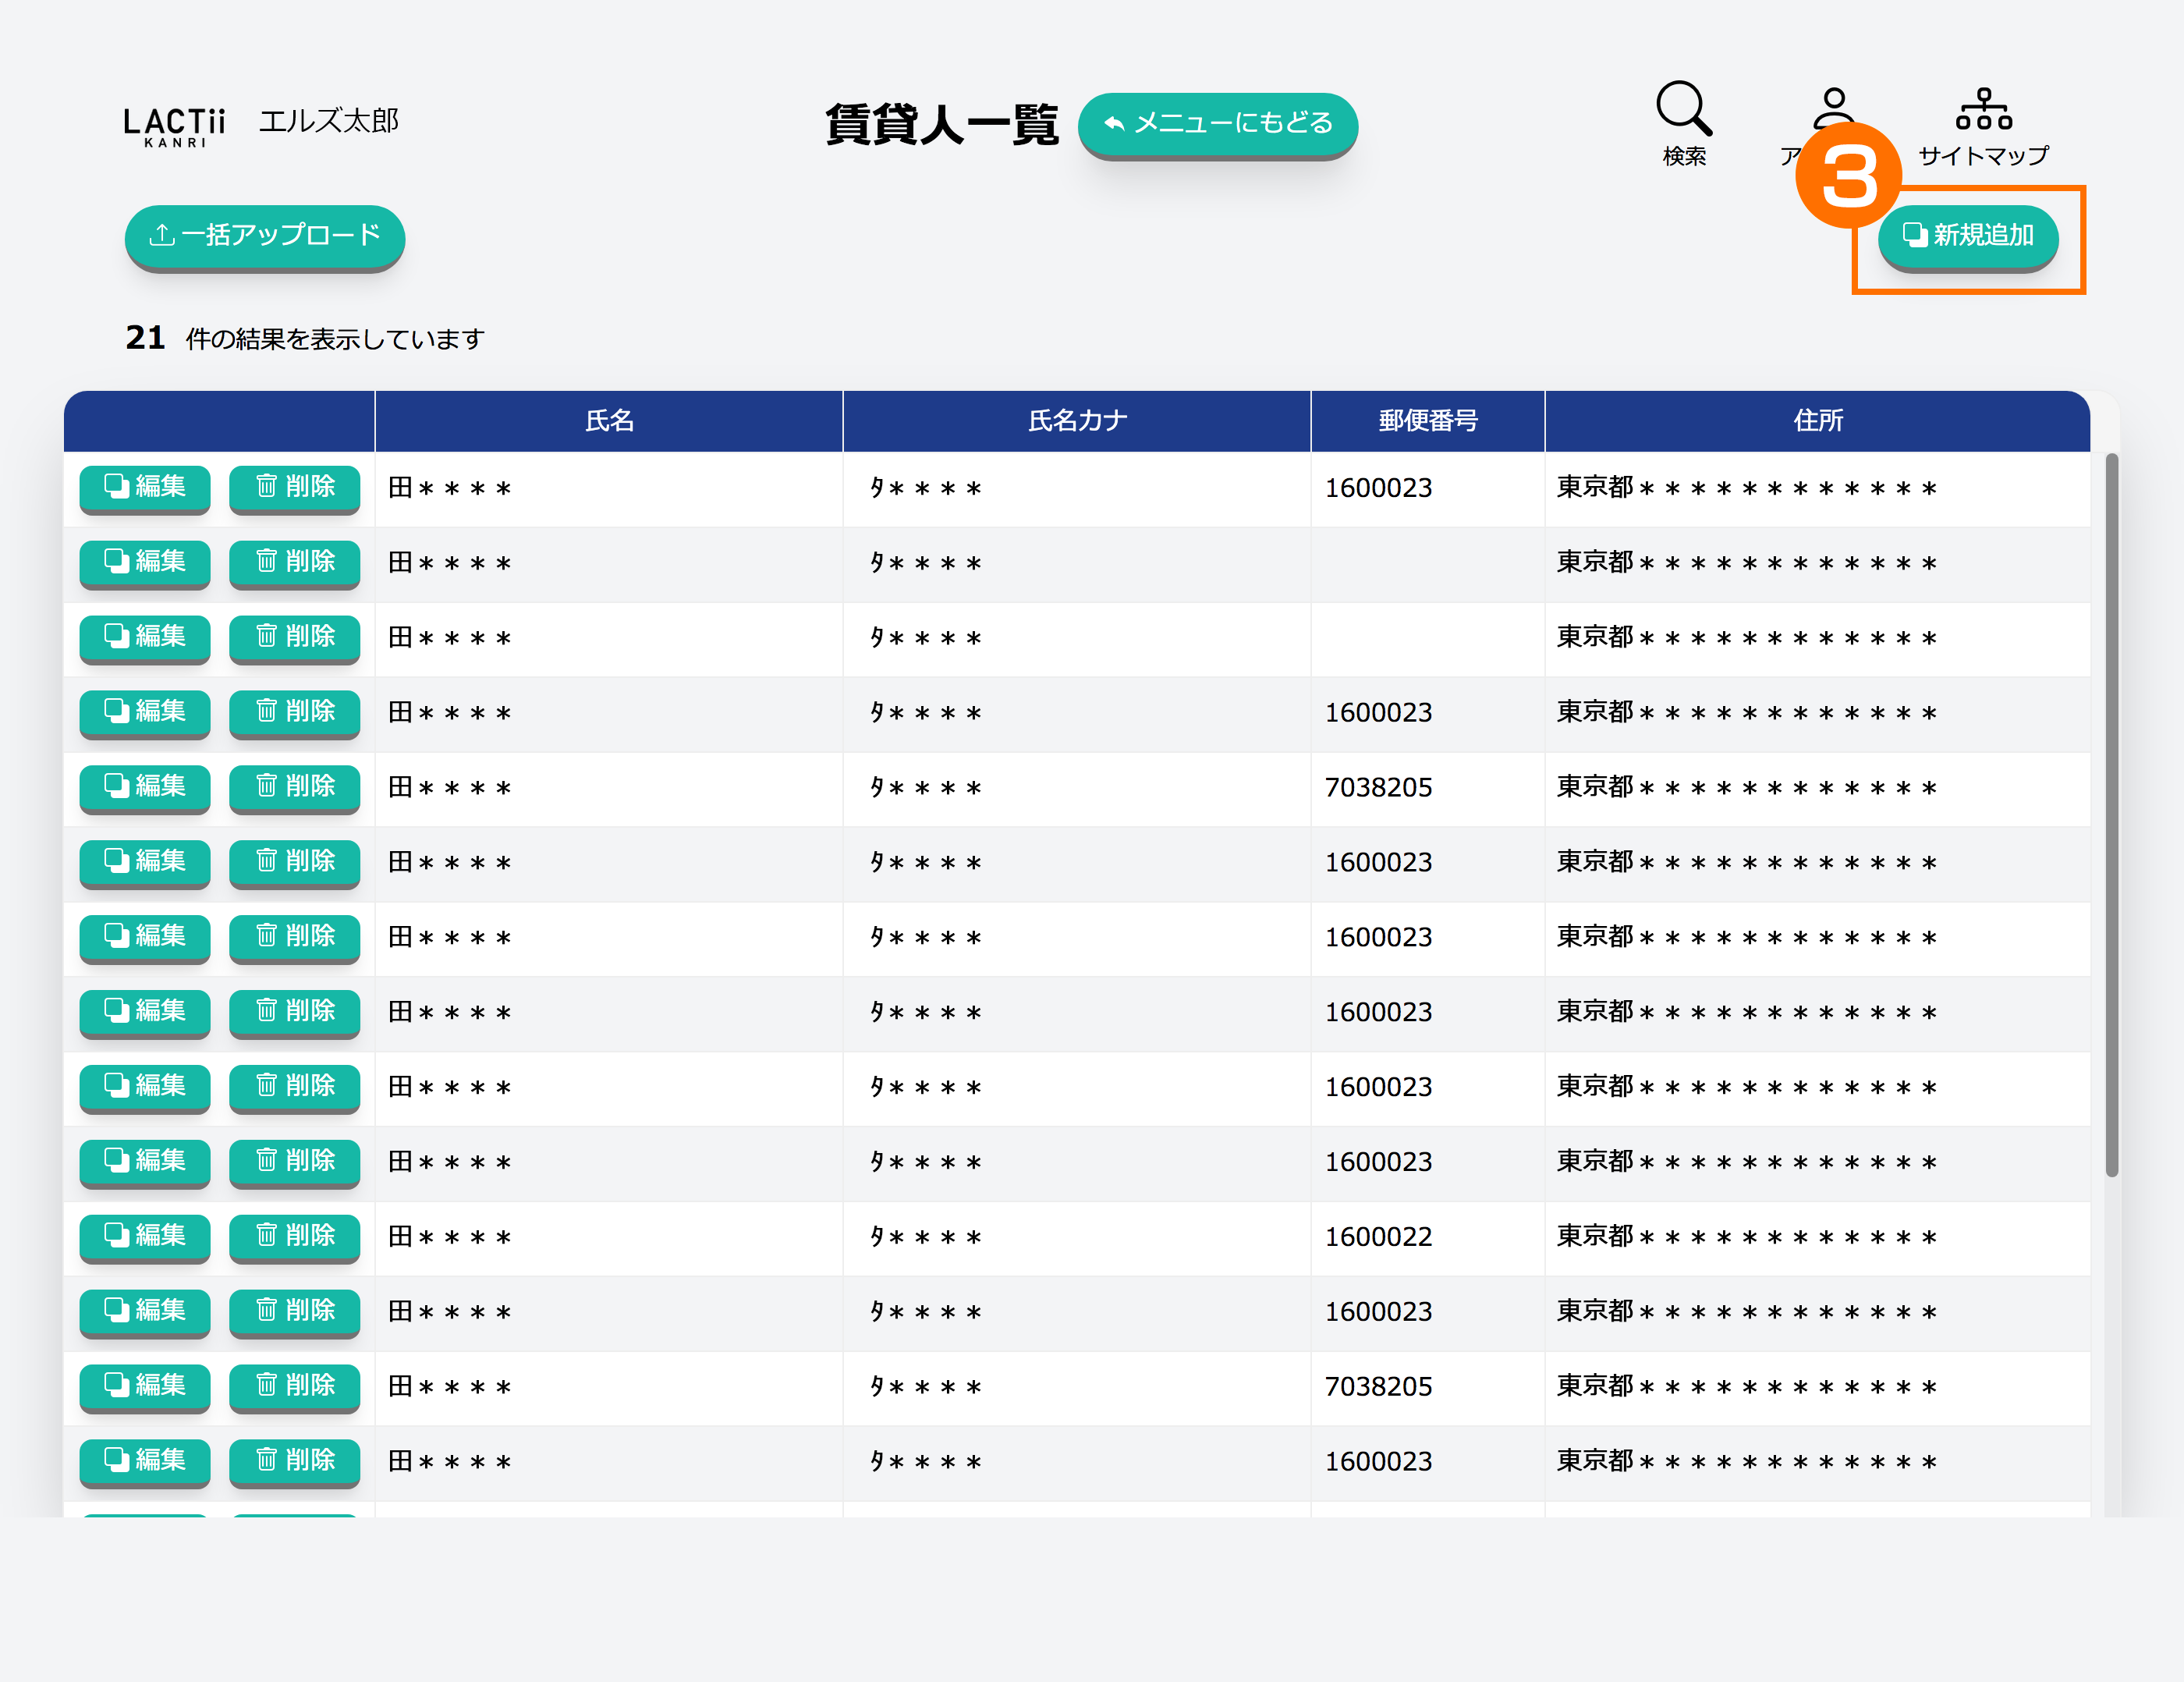Viewport: 2184px width, 1682px height.
Task: Open the search magnifier icon
Action: [x=1684, y=109]
